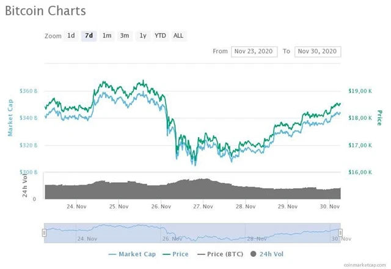
Task: Click the To date field
Action: (318, 51)
